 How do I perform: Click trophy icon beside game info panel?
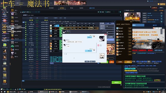161,21
